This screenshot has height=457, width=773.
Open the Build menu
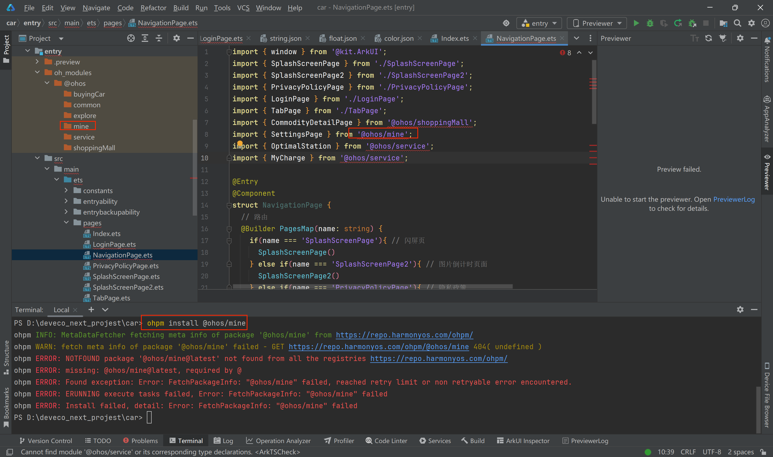pos(181,8)
